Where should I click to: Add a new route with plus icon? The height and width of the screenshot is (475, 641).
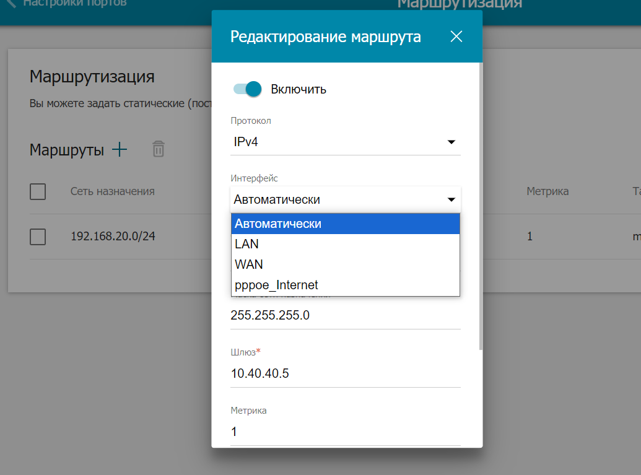pyautogui.click(x=120, y=149)
